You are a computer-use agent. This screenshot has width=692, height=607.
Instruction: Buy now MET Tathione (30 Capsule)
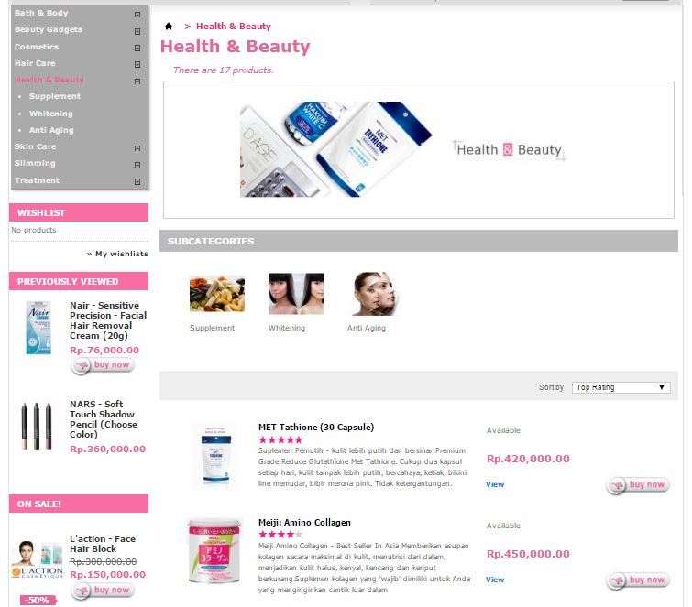(638, 485)
